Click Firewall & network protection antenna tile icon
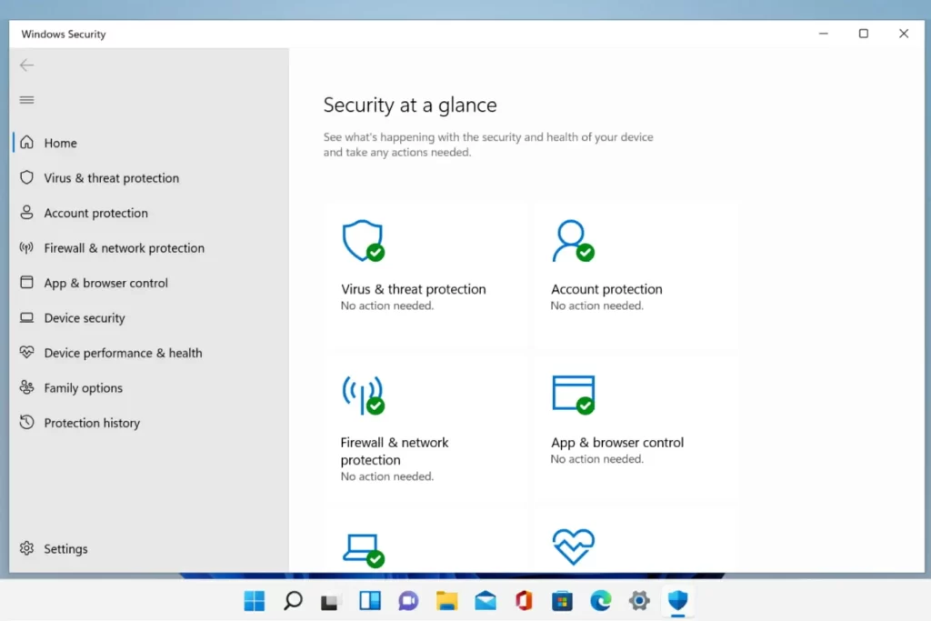The height and width of the screenshot is (621, 931). click(362, 395)
